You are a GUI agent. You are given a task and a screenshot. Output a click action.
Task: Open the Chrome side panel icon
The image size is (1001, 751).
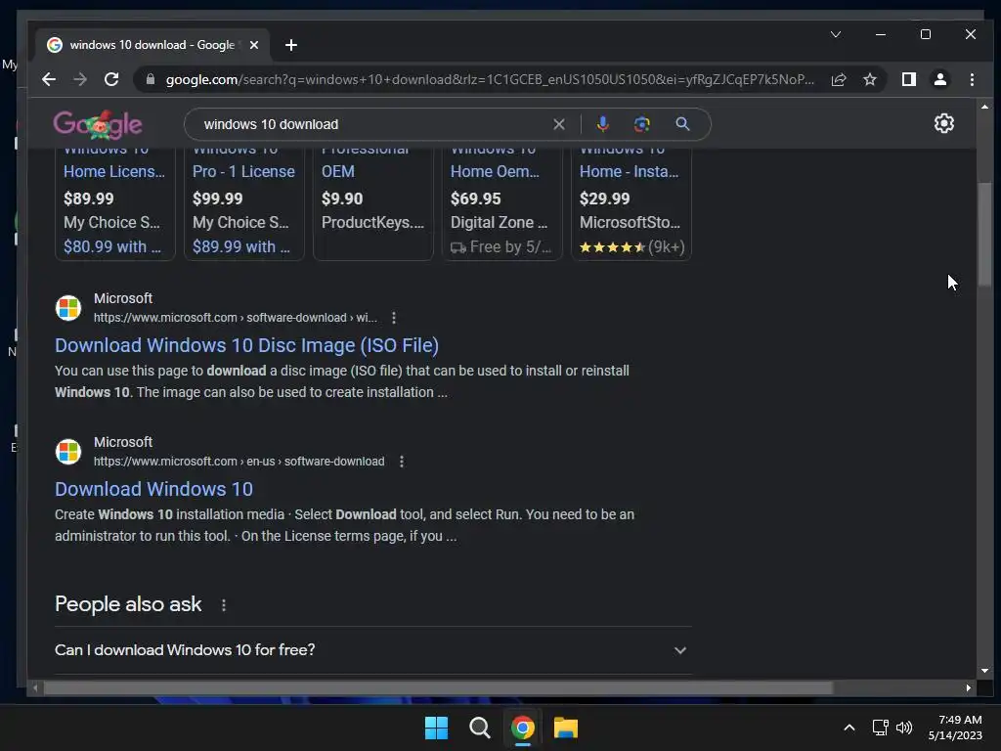[x=908, y=79]
